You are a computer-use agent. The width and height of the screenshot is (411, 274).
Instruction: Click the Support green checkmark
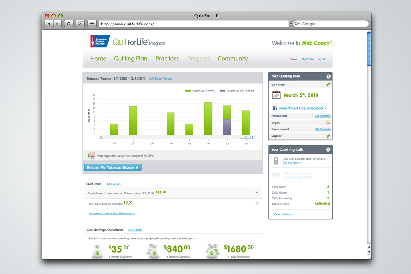328,136
